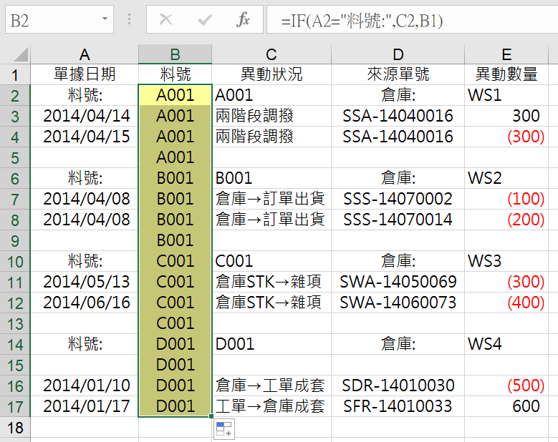Select cell WS2 in column E

click(506, 178)
